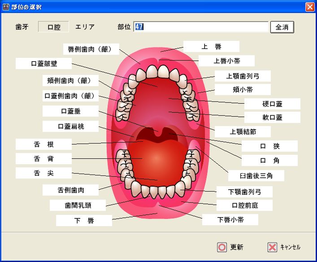Select the 舌 根 label
Screen dimensions: 317x262
(43, 144)
